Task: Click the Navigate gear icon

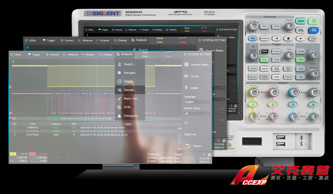Action: [x=119, y=73]
